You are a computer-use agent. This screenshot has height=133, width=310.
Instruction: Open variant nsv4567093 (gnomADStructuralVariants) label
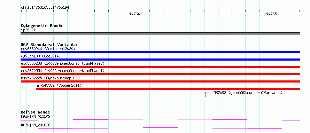244,93
